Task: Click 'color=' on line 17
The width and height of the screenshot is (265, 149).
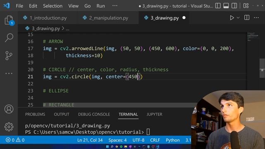Action: coord(191,49)
